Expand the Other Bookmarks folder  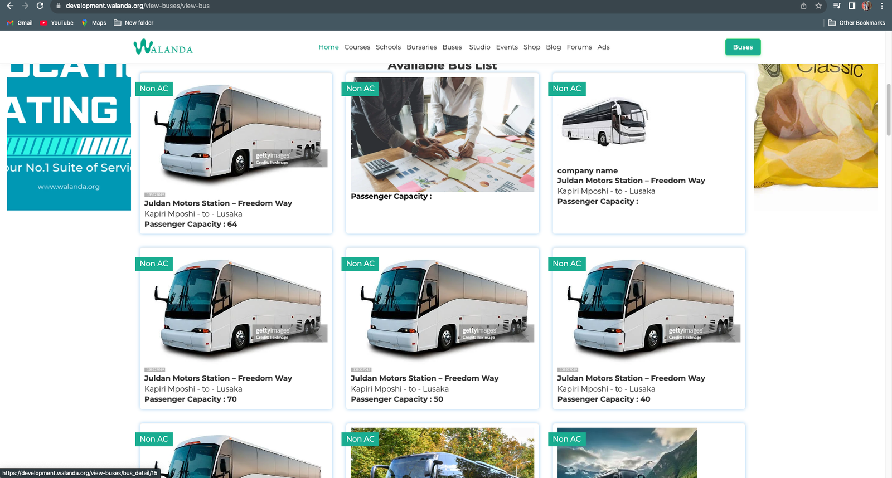pos(856,23)
